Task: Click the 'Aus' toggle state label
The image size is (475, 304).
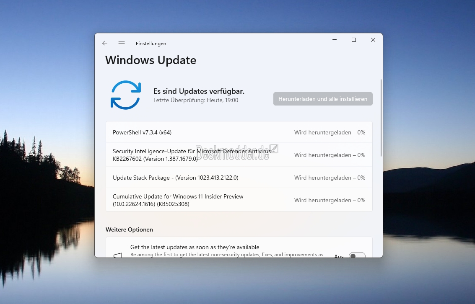Action: point(339,256)
